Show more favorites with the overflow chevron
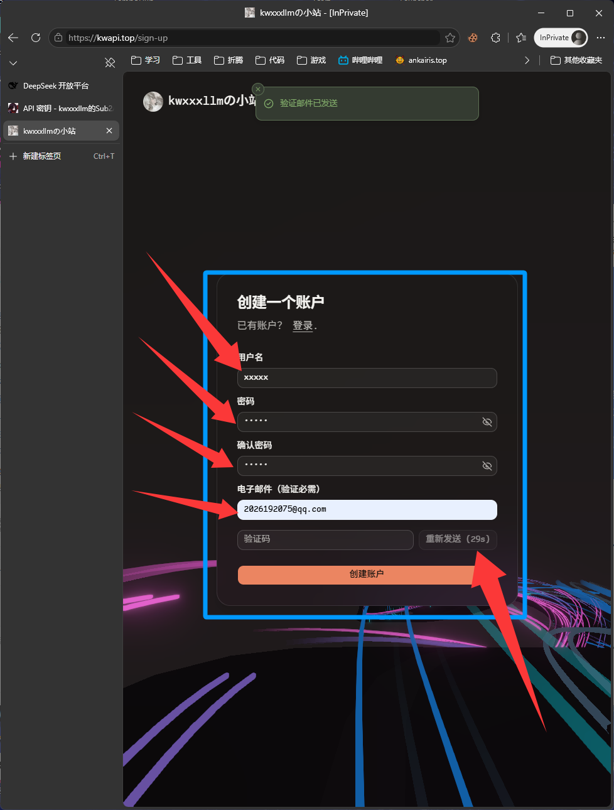Viewport: 614px width, 810px height. pos(527,60)
